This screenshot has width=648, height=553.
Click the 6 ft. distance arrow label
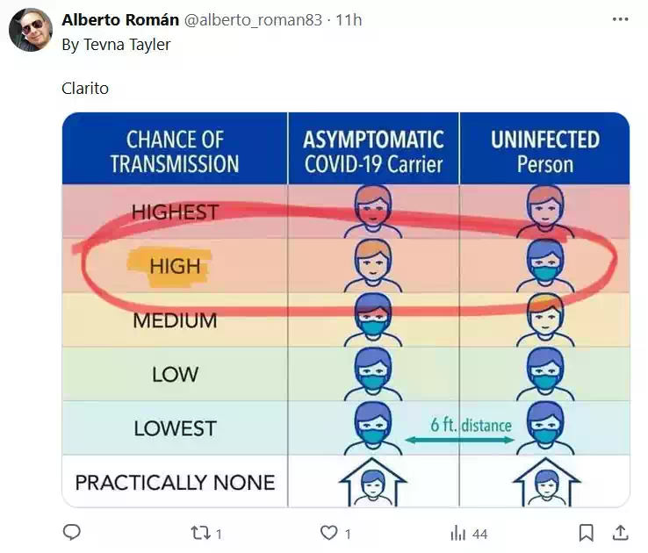(x=471, y=426)
